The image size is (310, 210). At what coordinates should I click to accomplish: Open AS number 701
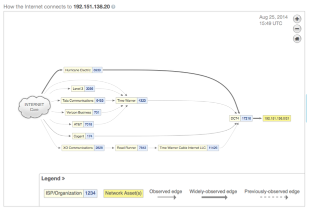coord(96,112)
